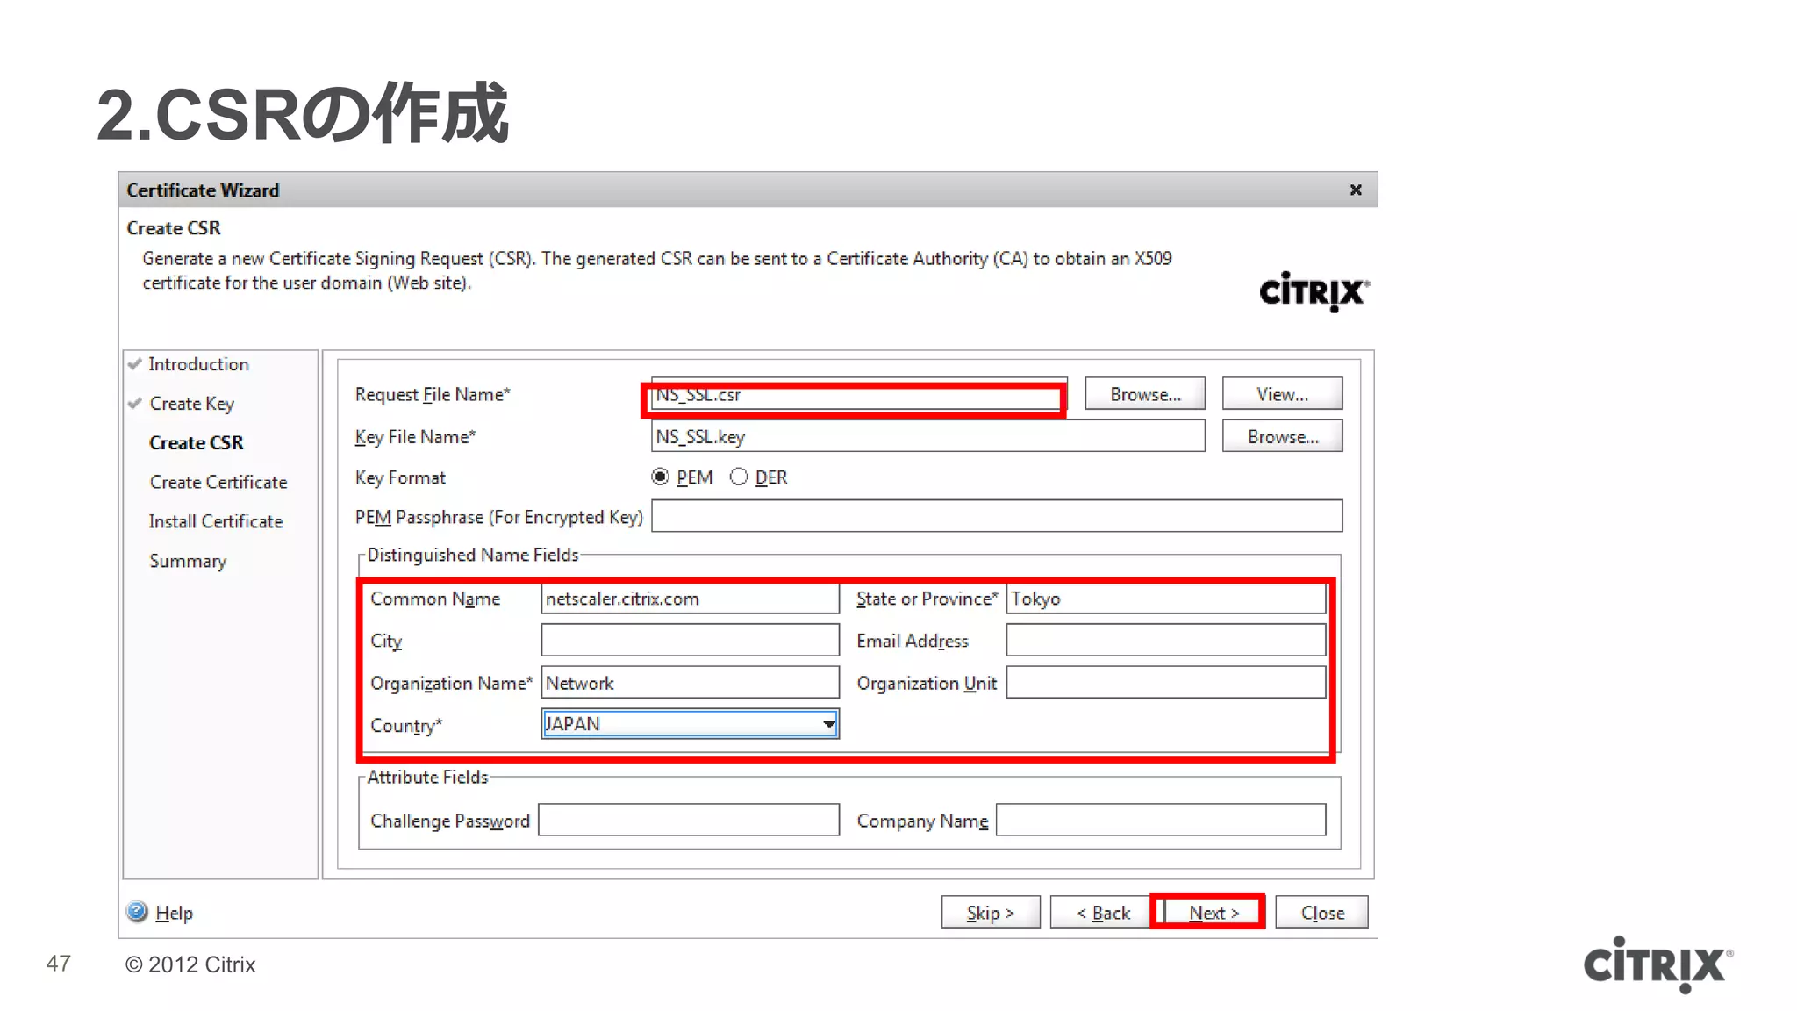Screen dimensions: 1797x1011
Task: Click the < Back button
Action: coord(1102,912)
